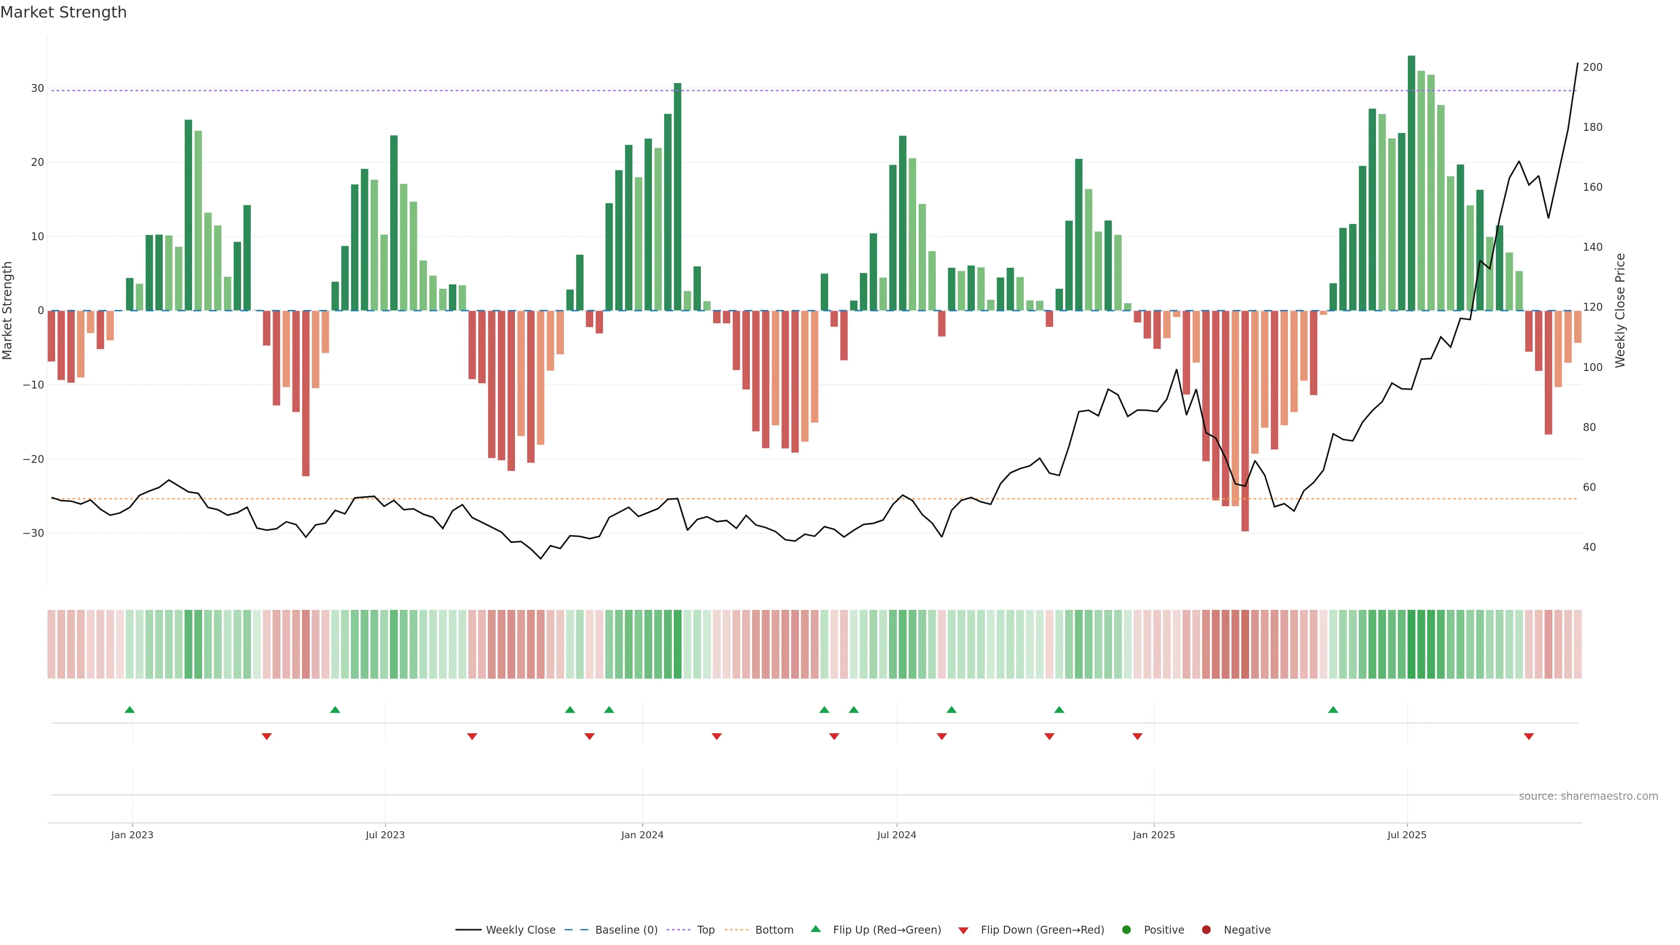The width and height of the screenshot is (1680, 945).
Task: Click the last red flip-down marker after Jul 2025
Action: (1529, 736)
